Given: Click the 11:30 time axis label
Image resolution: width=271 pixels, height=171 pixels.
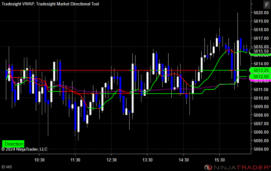Looking at the screenshot, I should point(75,160).
